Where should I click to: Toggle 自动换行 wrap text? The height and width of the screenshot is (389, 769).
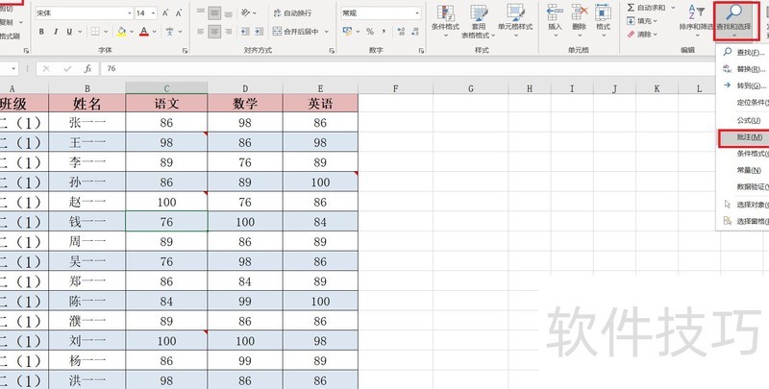(292, 12)
